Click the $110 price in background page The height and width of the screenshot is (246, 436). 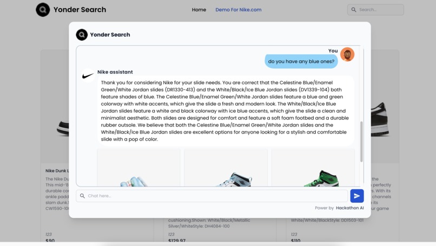tap(295, 241)
